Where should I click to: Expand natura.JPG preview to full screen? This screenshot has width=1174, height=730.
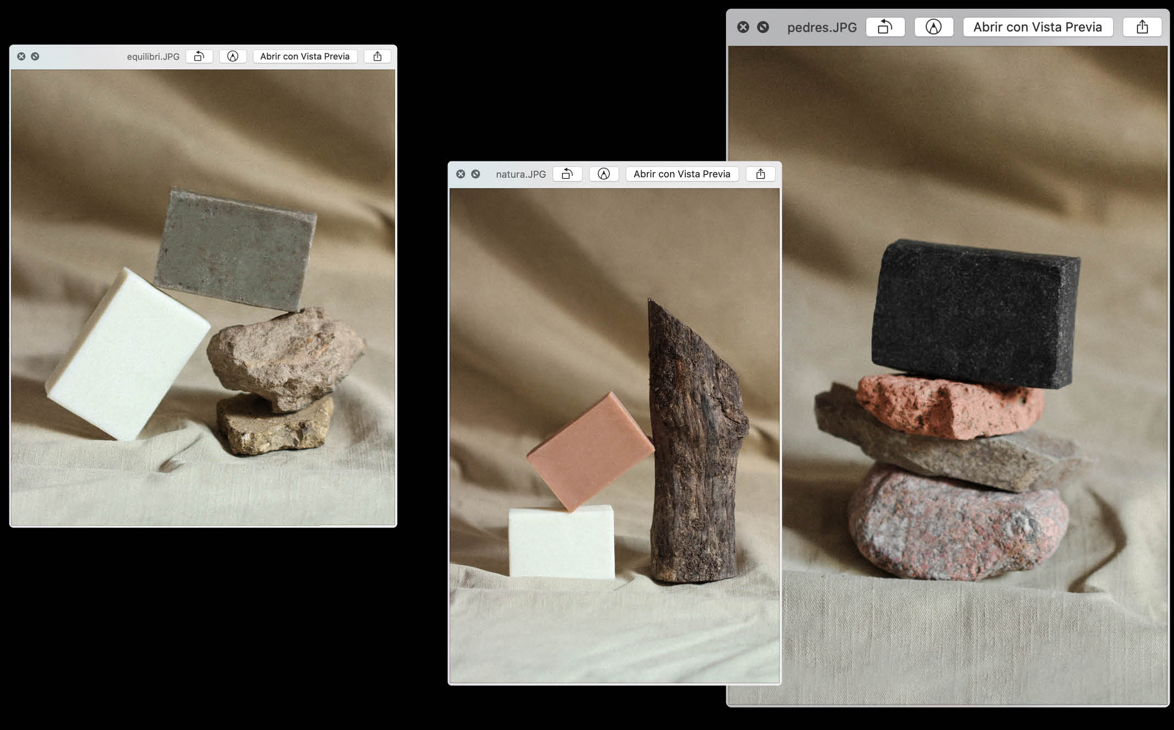[x=476, y=174]
